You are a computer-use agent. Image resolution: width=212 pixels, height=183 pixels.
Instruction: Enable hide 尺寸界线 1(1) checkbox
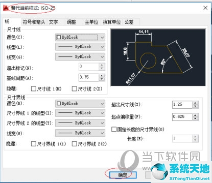(x=34, y=144)
